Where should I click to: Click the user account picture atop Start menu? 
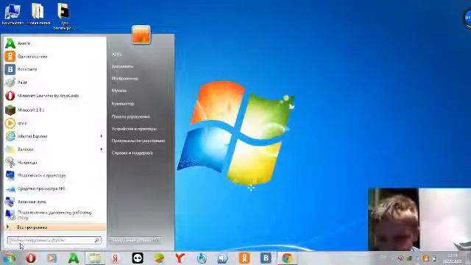pos(141,35)
